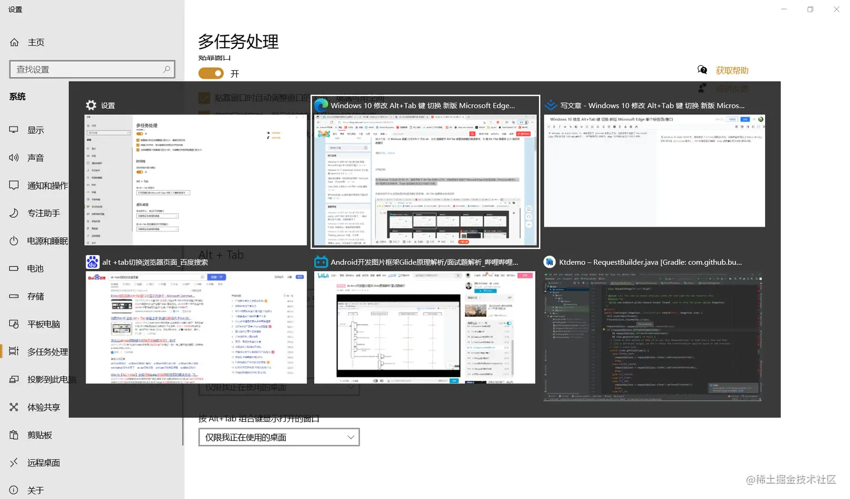Open 电源和睡眠 using its power icon
The image size is (850, 499).
click(x=14, y=241)
